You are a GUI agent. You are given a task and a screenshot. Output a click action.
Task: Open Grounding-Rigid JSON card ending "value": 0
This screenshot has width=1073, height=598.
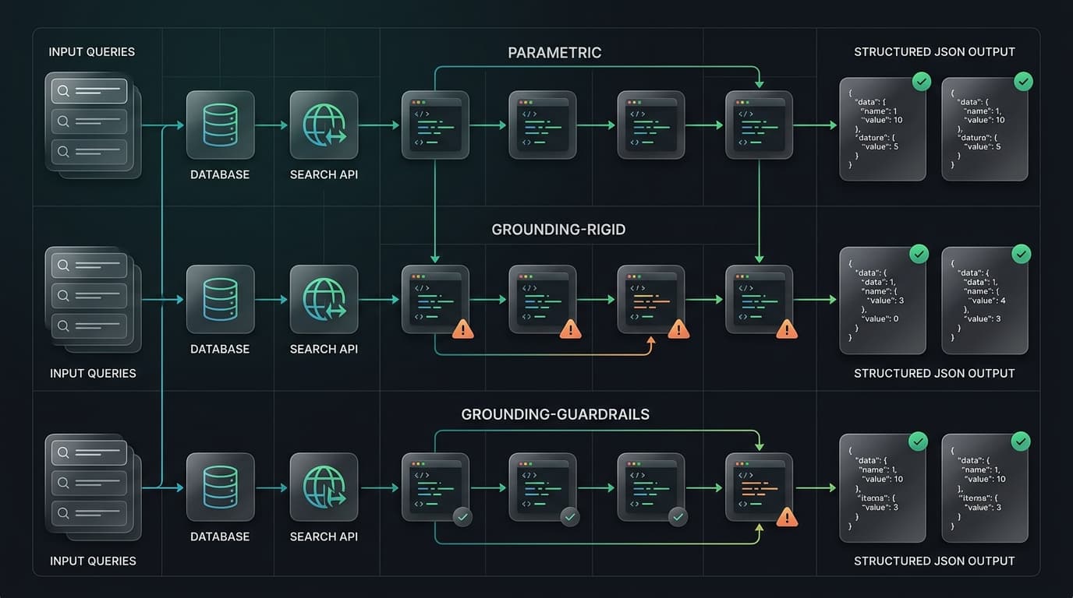pyautogui.click(x=883, y=301)
